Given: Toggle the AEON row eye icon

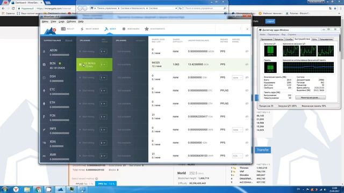Looking at the screenshot, I should pos(247,51).
